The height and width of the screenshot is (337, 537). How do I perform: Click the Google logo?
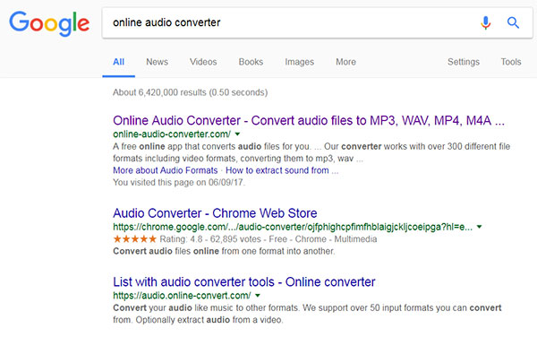tap(49, 23)
